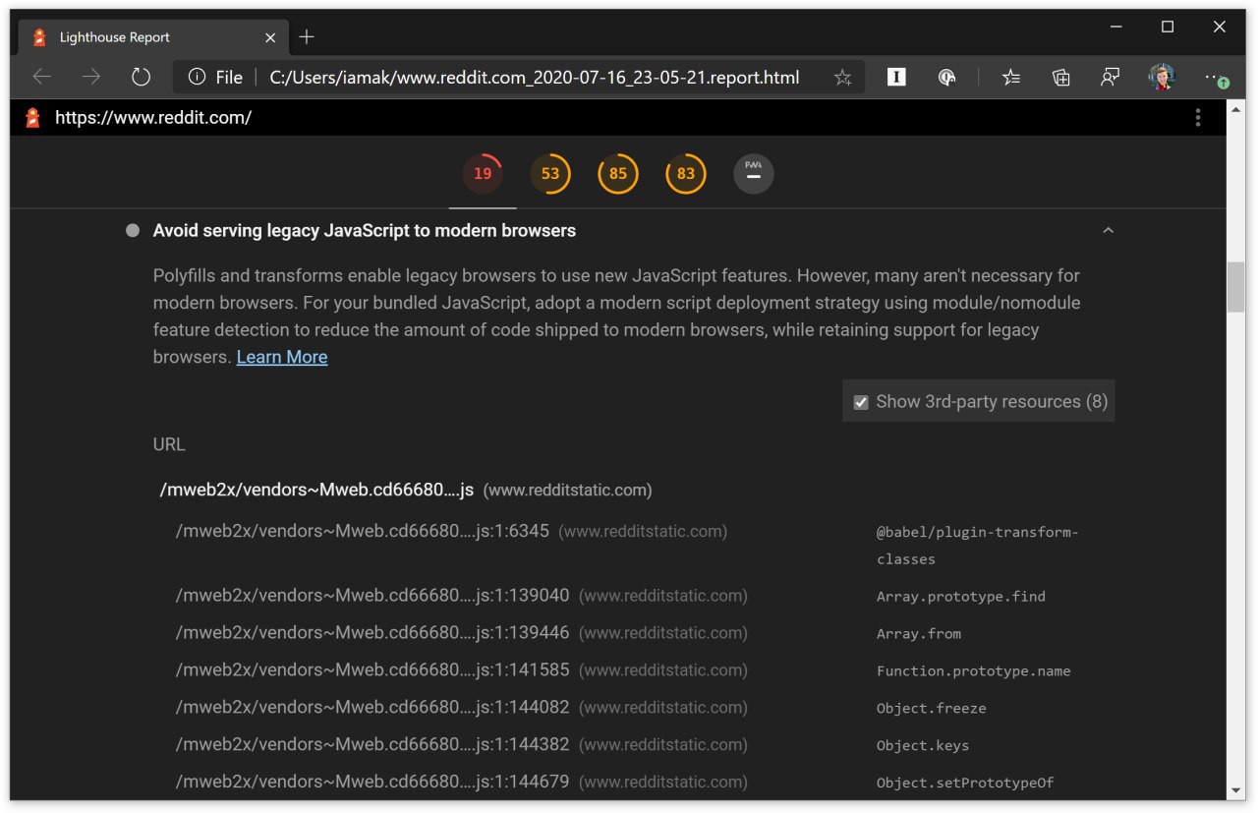Click the star icon to favorite this page
This screenshot has height=813, width=1258.
coord(842,78)
